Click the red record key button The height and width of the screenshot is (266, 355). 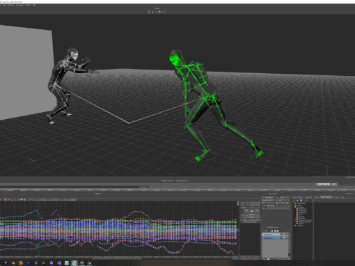click(288, 200)
